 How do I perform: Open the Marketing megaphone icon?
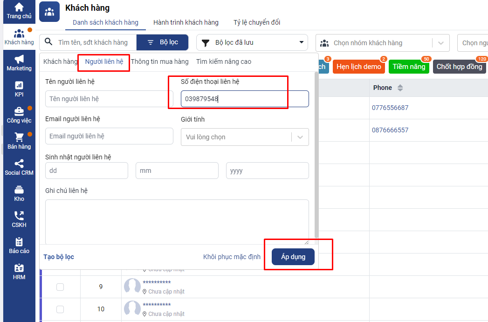(x=19, y=60)
